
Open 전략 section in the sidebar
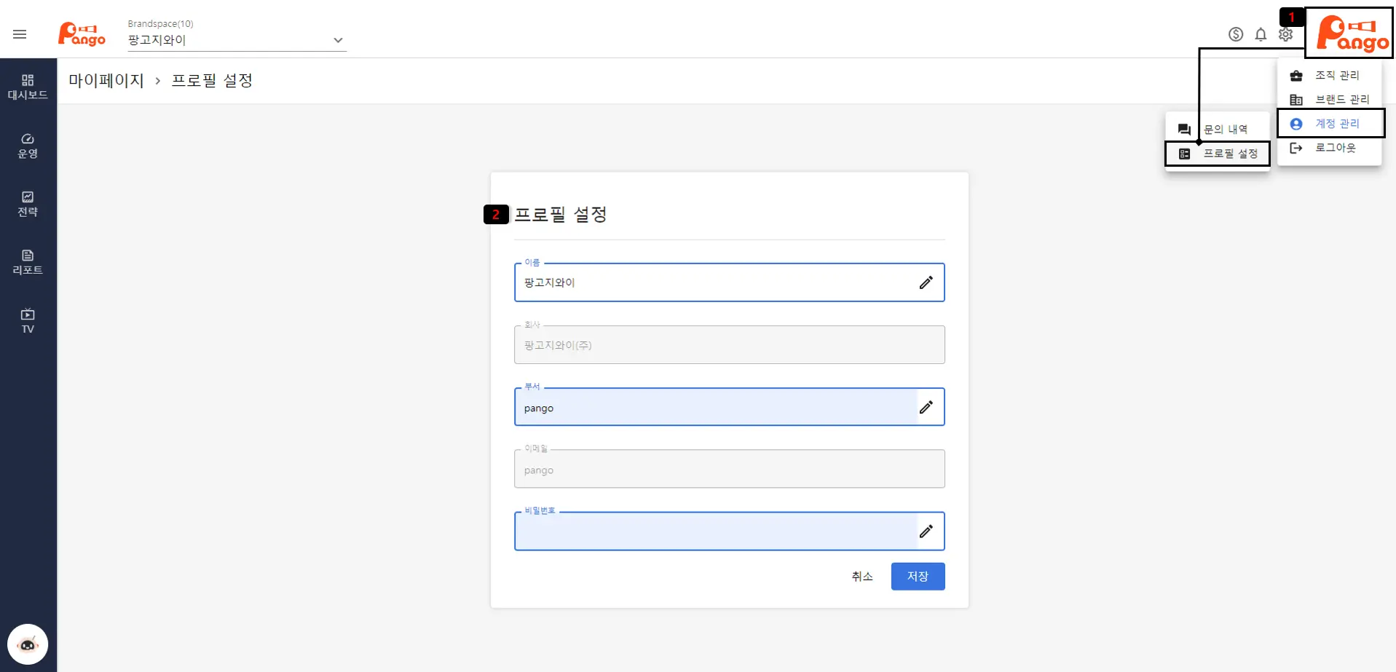tap(28, 204)
